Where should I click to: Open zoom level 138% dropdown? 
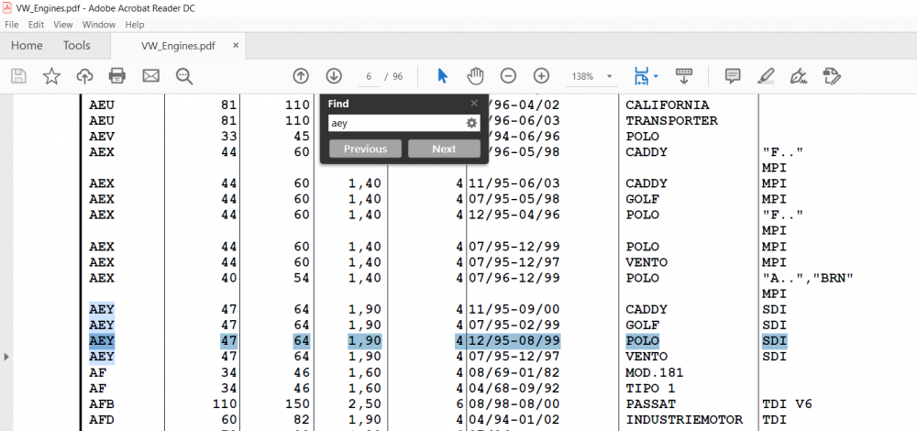coord(610,76)
